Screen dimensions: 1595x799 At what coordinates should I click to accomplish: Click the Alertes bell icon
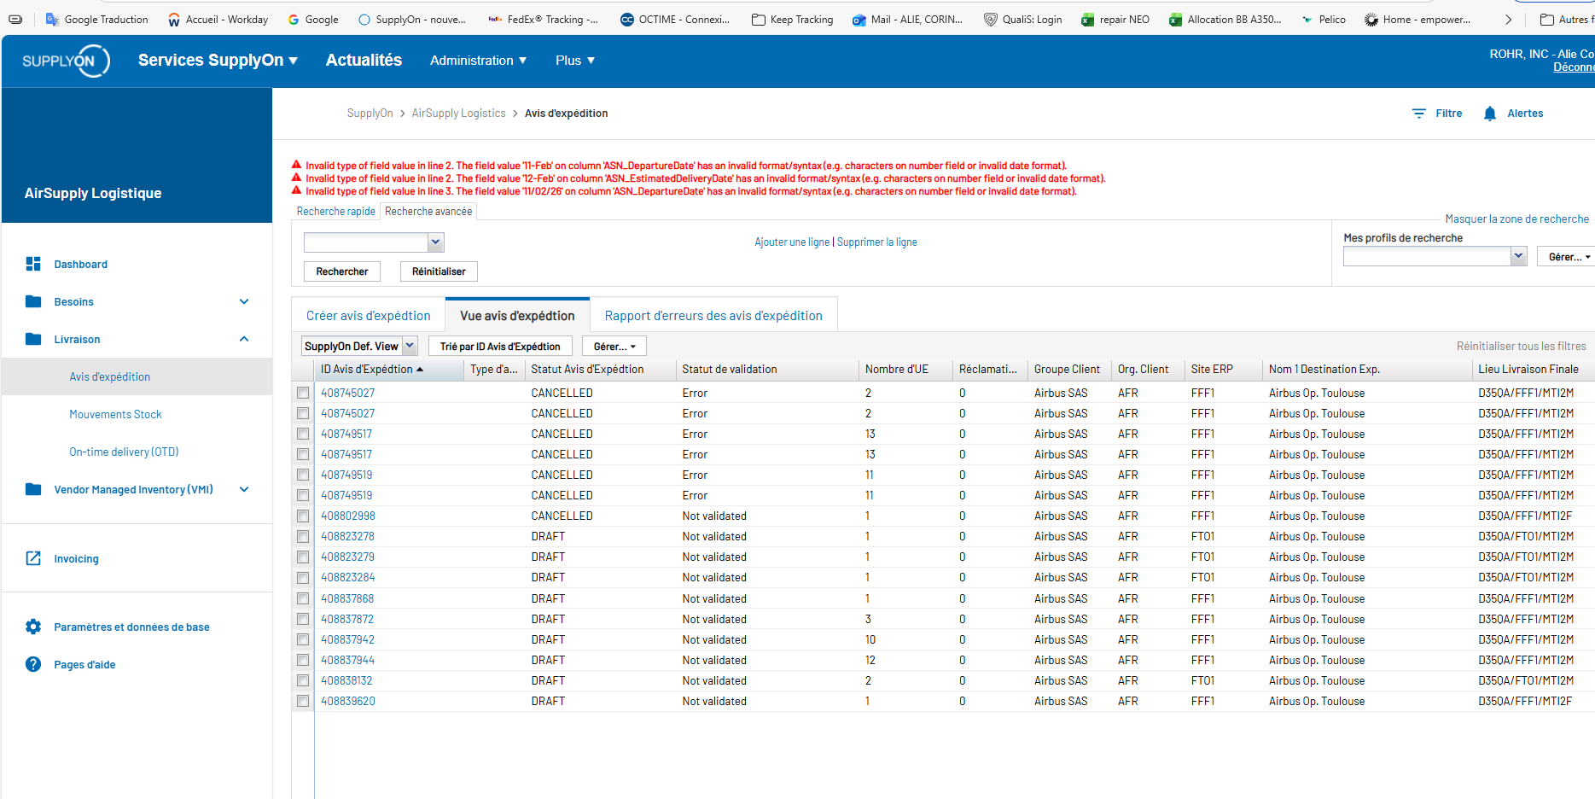tap(1489, 114)
